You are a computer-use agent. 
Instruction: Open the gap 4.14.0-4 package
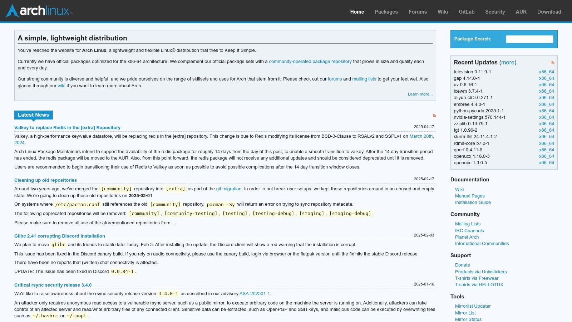pos(467,78)
